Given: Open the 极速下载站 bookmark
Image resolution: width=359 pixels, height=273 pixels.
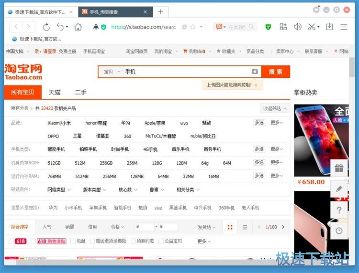Looking at the screenshot, I should (37, 39).
